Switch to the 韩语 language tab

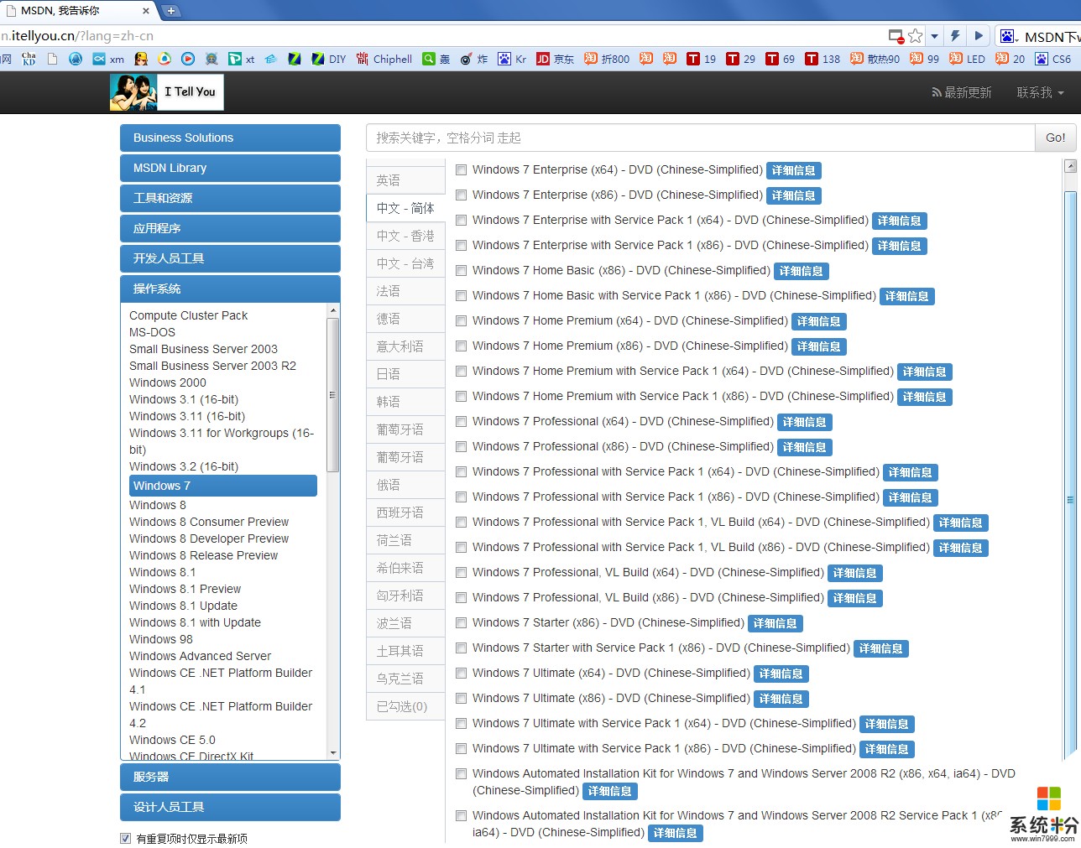coord(405,402)
